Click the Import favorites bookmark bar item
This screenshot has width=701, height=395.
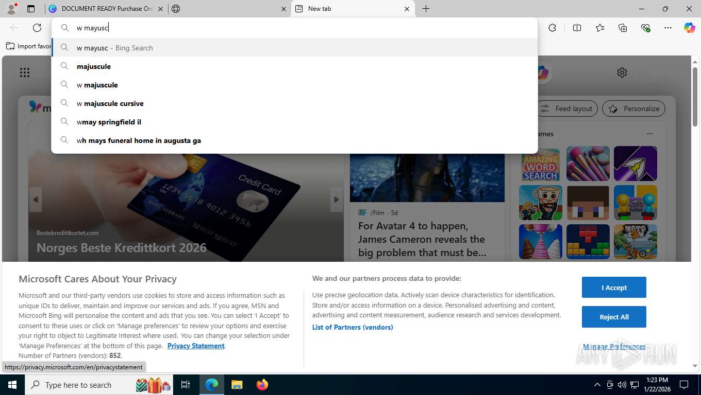coord(29,46)
